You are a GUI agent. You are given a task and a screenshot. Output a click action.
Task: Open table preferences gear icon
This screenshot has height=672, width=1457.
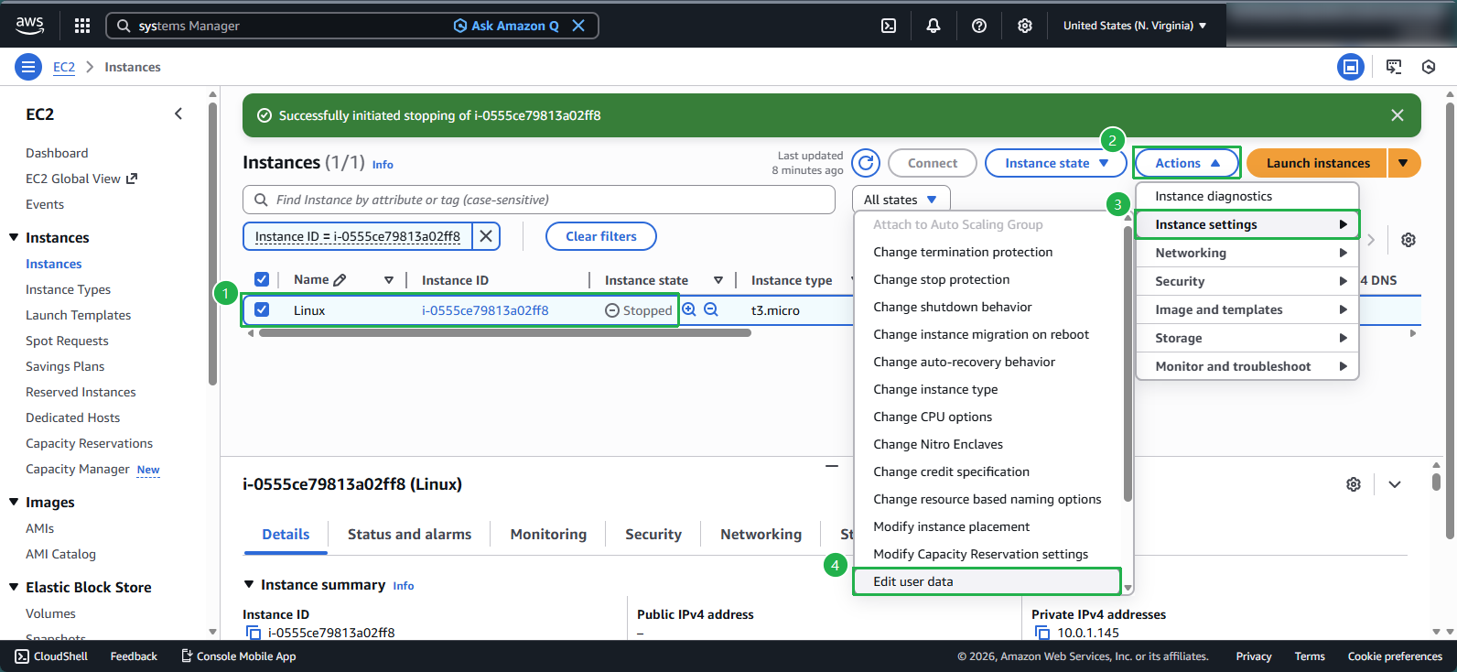(1408, 240)
